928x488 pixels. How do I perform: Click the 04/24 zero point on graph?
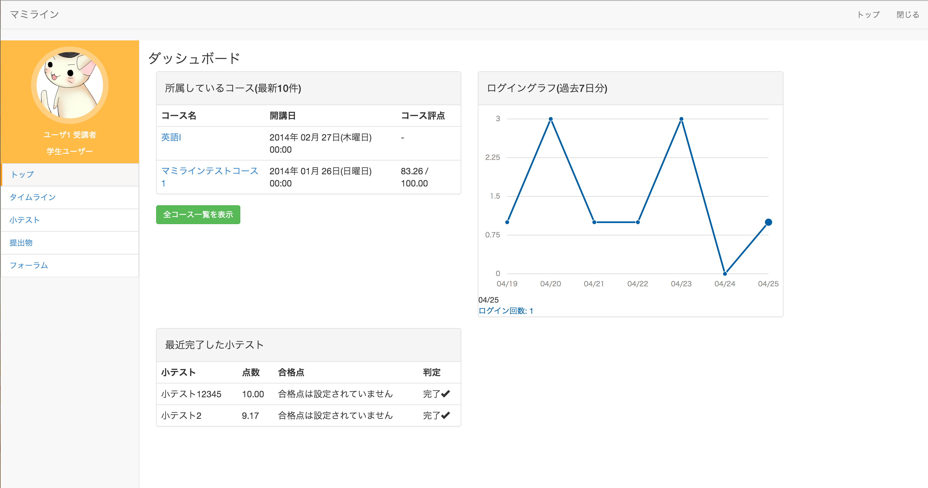pyautogui.click(x=725, y=274)
